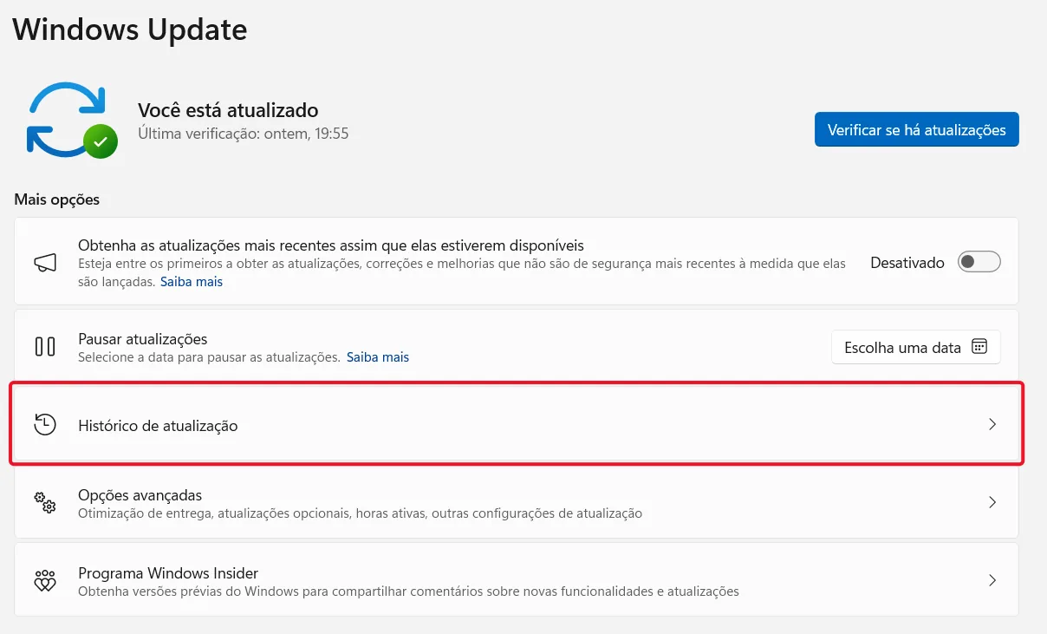
Task: Click the Windows Update page title
Action: 130,29
